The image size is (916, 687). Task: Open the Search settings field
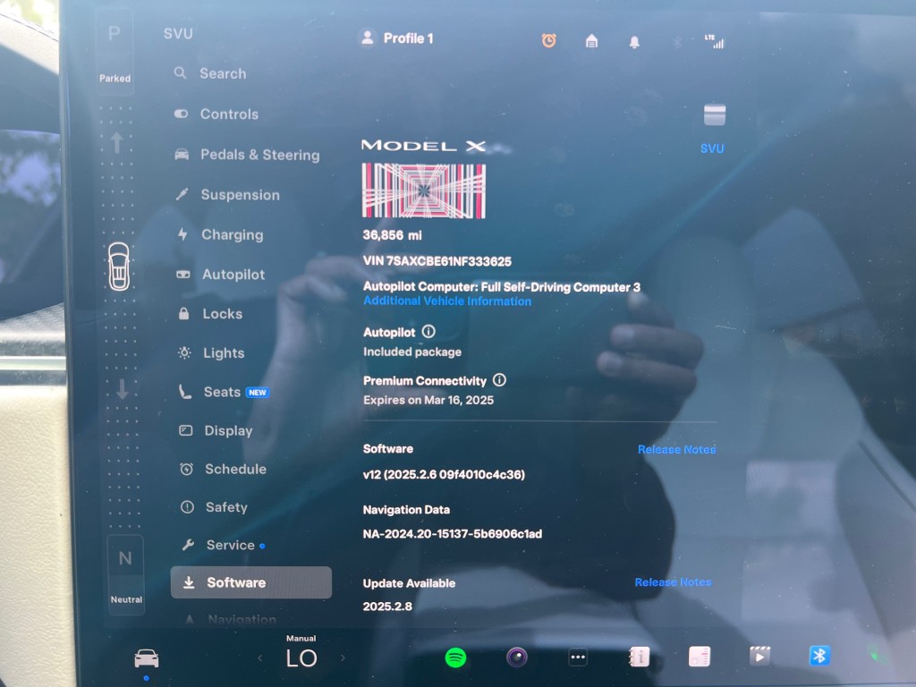[210, 73]
